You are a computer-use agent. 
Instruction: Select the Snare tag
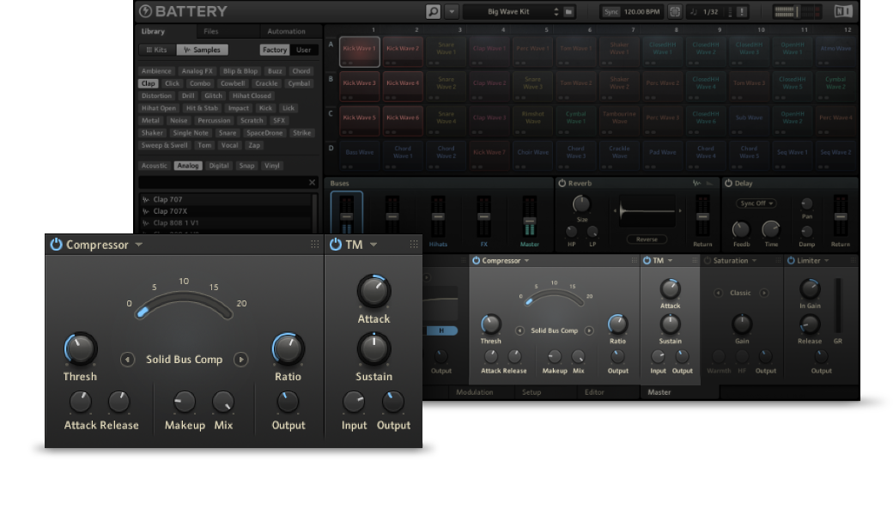(228, 133)
